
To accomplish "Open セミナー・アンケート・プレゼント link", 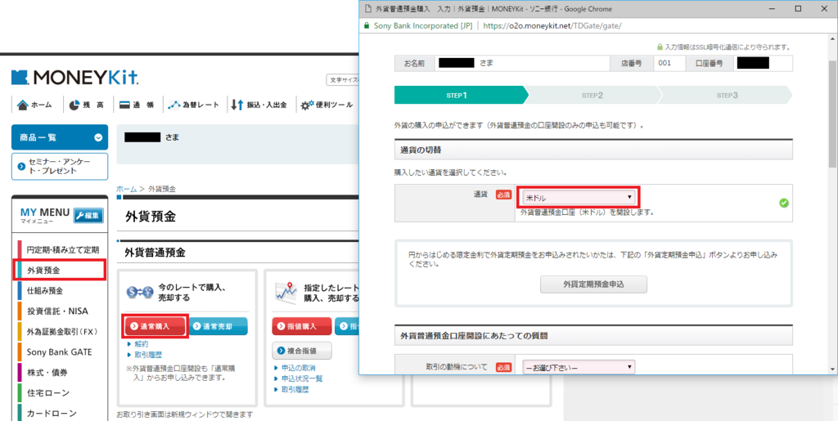I will 59,167.
